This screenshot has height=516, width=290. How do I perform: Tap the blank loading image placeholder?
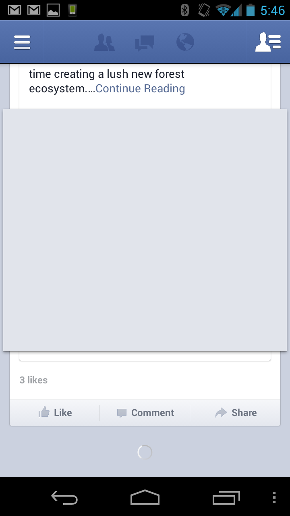[145, 230]
